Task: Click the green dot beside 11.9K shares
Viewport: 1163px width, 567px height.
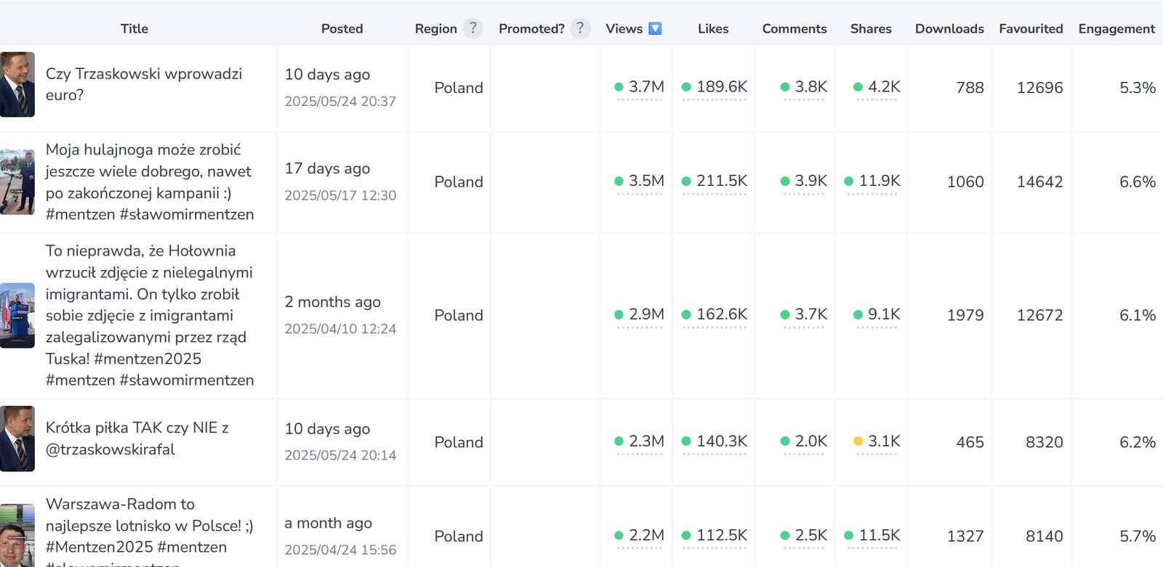Action: [849, 181]
